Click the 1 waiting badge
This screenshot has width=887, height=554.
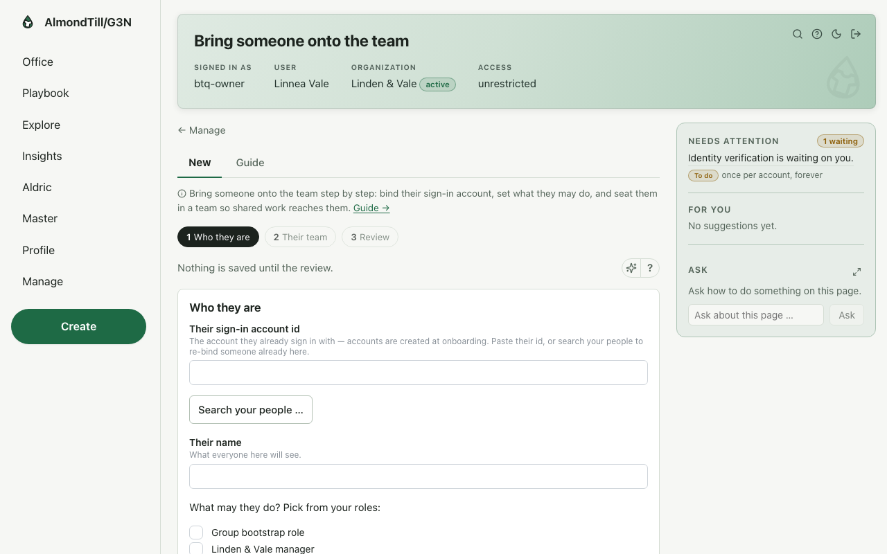coord(841,141)
